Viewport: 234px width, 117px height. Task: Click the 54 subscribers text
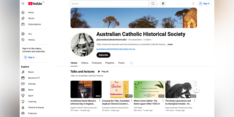tap(135, 40)
